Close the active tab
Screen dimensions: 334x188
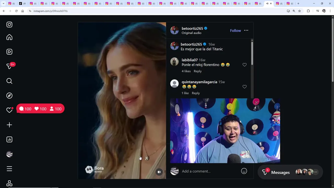click(271, 3)
